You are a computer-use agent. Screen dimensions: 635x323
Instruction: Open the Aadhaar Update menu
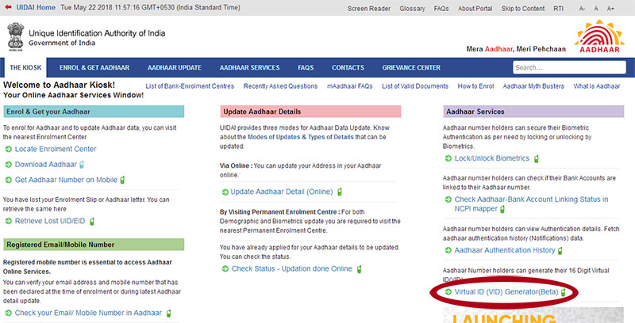(x=174, y=68)
